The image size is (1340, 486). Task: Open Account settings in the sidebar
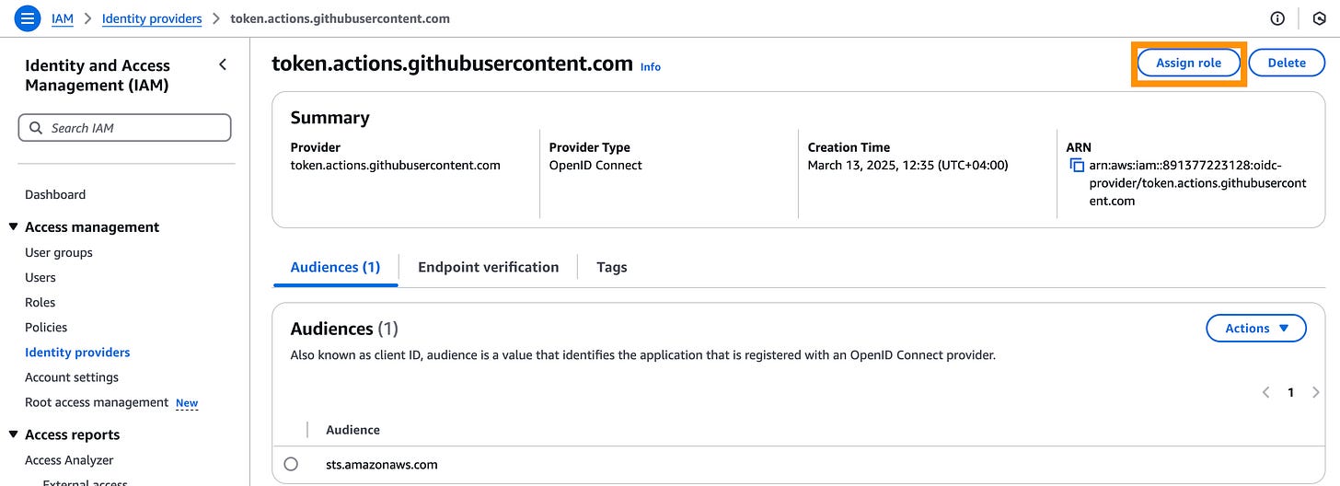[x=72, y=376]
